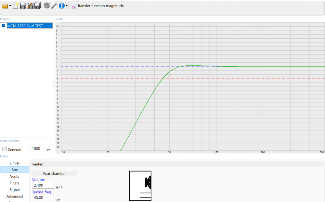Create a new project with the blank page icon
This screenshot has height=202, width=325.
click(15, 6)
